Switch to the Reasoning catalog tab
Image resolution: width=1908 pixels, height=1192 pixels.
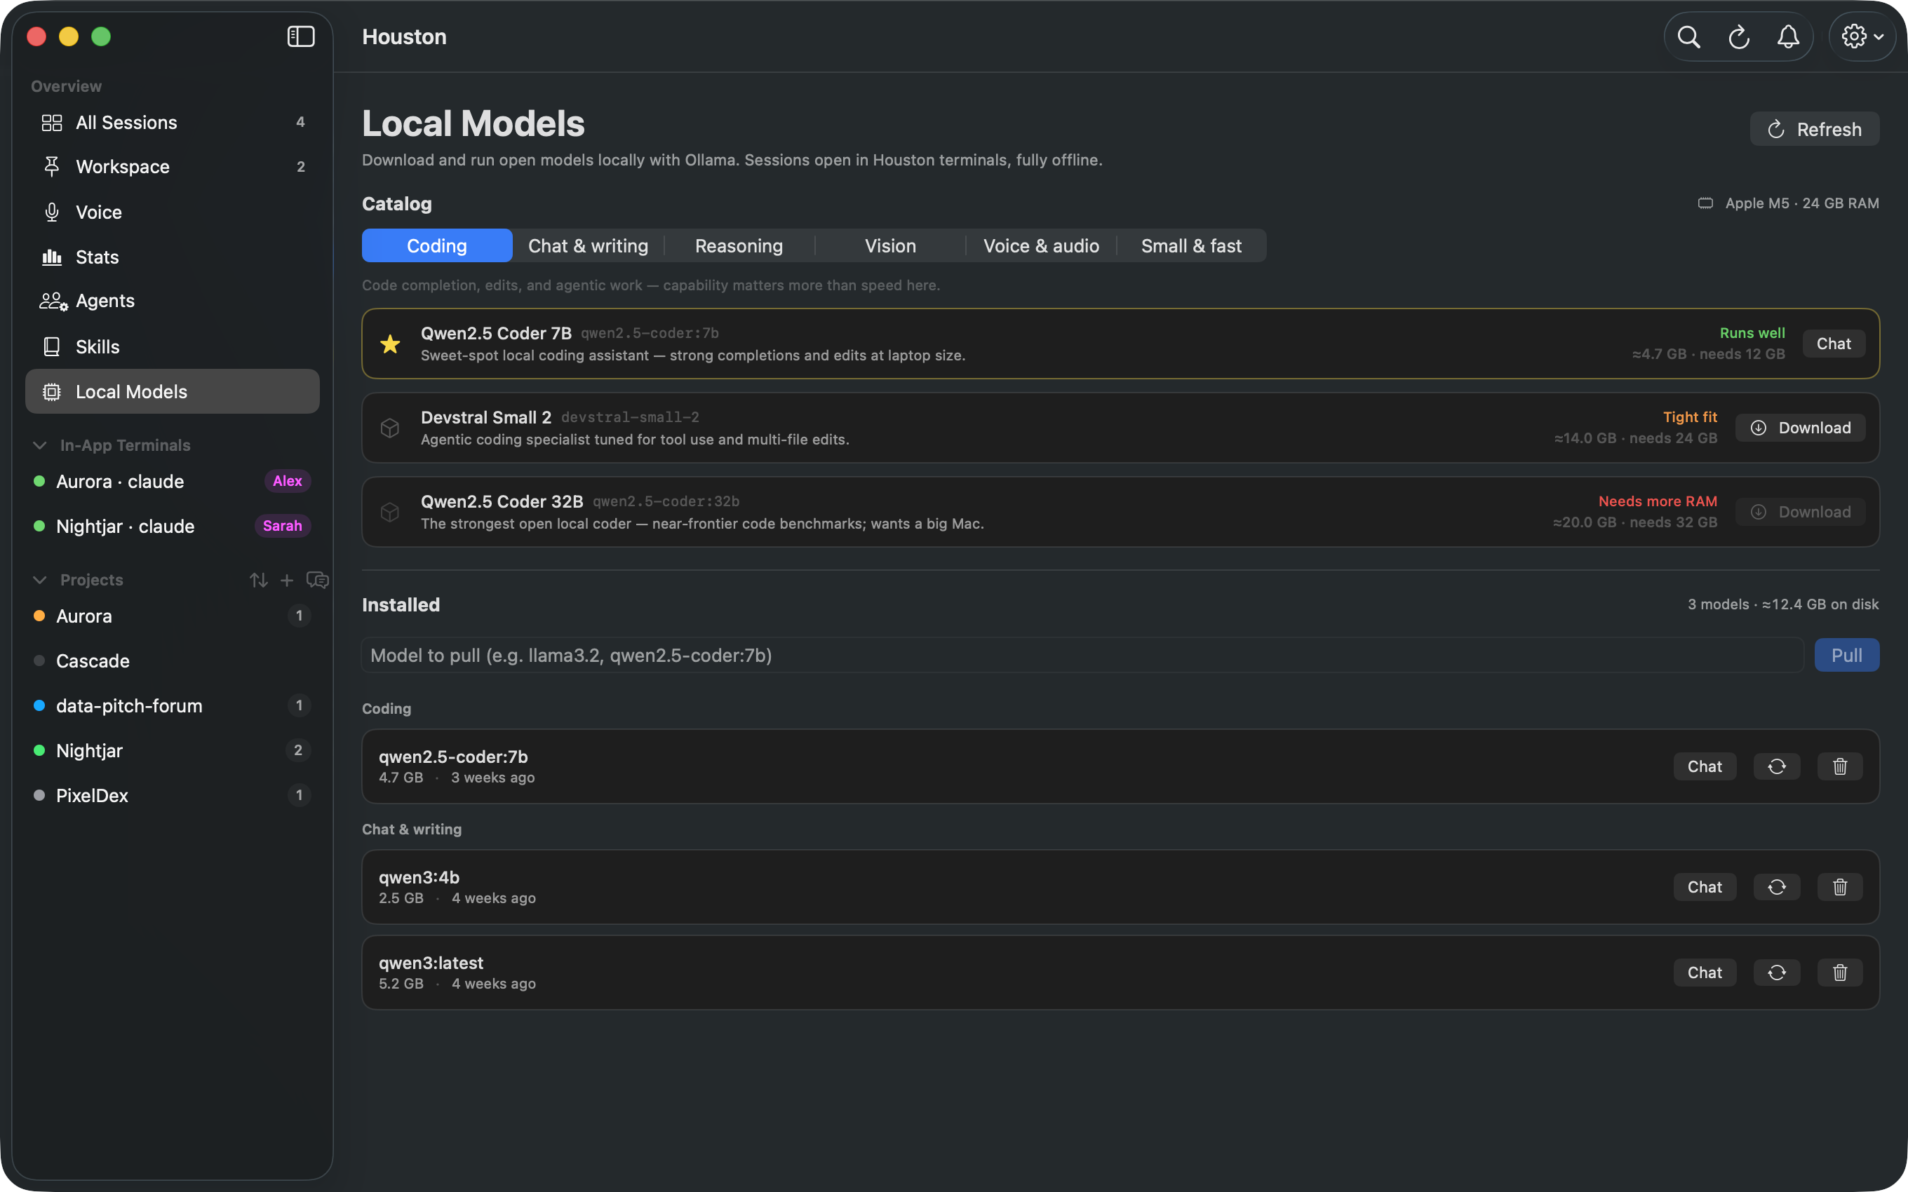tap(739, 246)
